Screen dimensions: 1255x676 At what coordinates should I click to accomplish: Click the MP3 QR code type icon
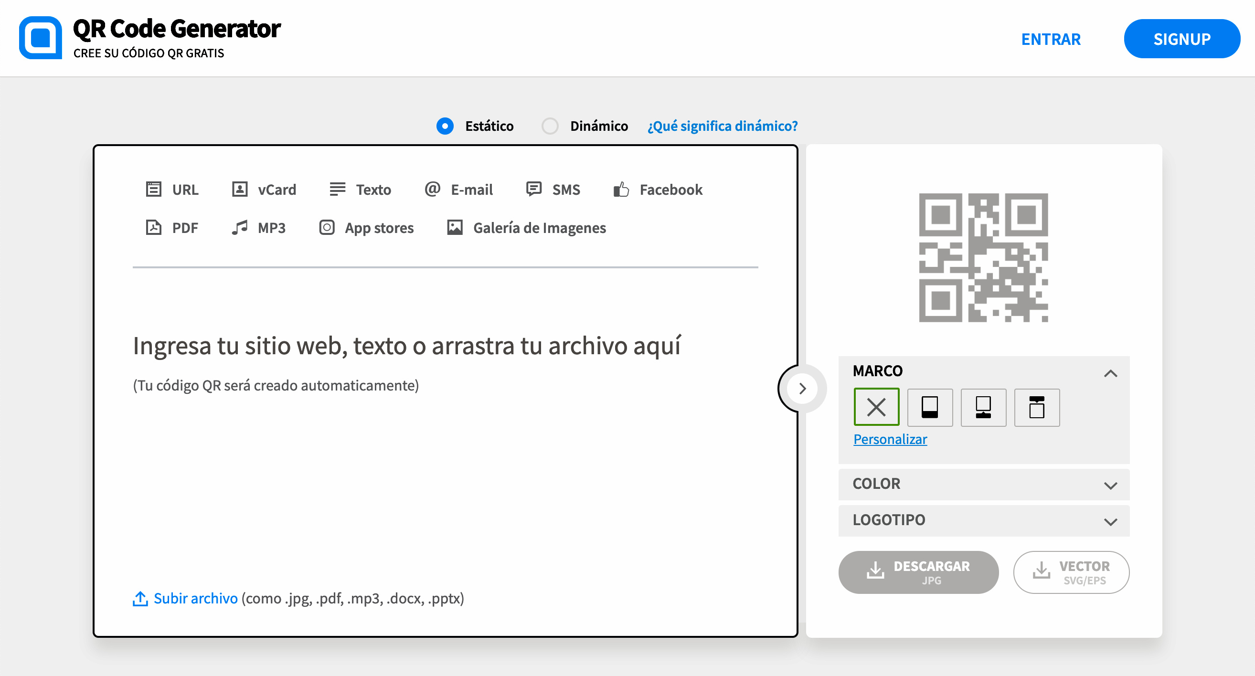point(240,227)
